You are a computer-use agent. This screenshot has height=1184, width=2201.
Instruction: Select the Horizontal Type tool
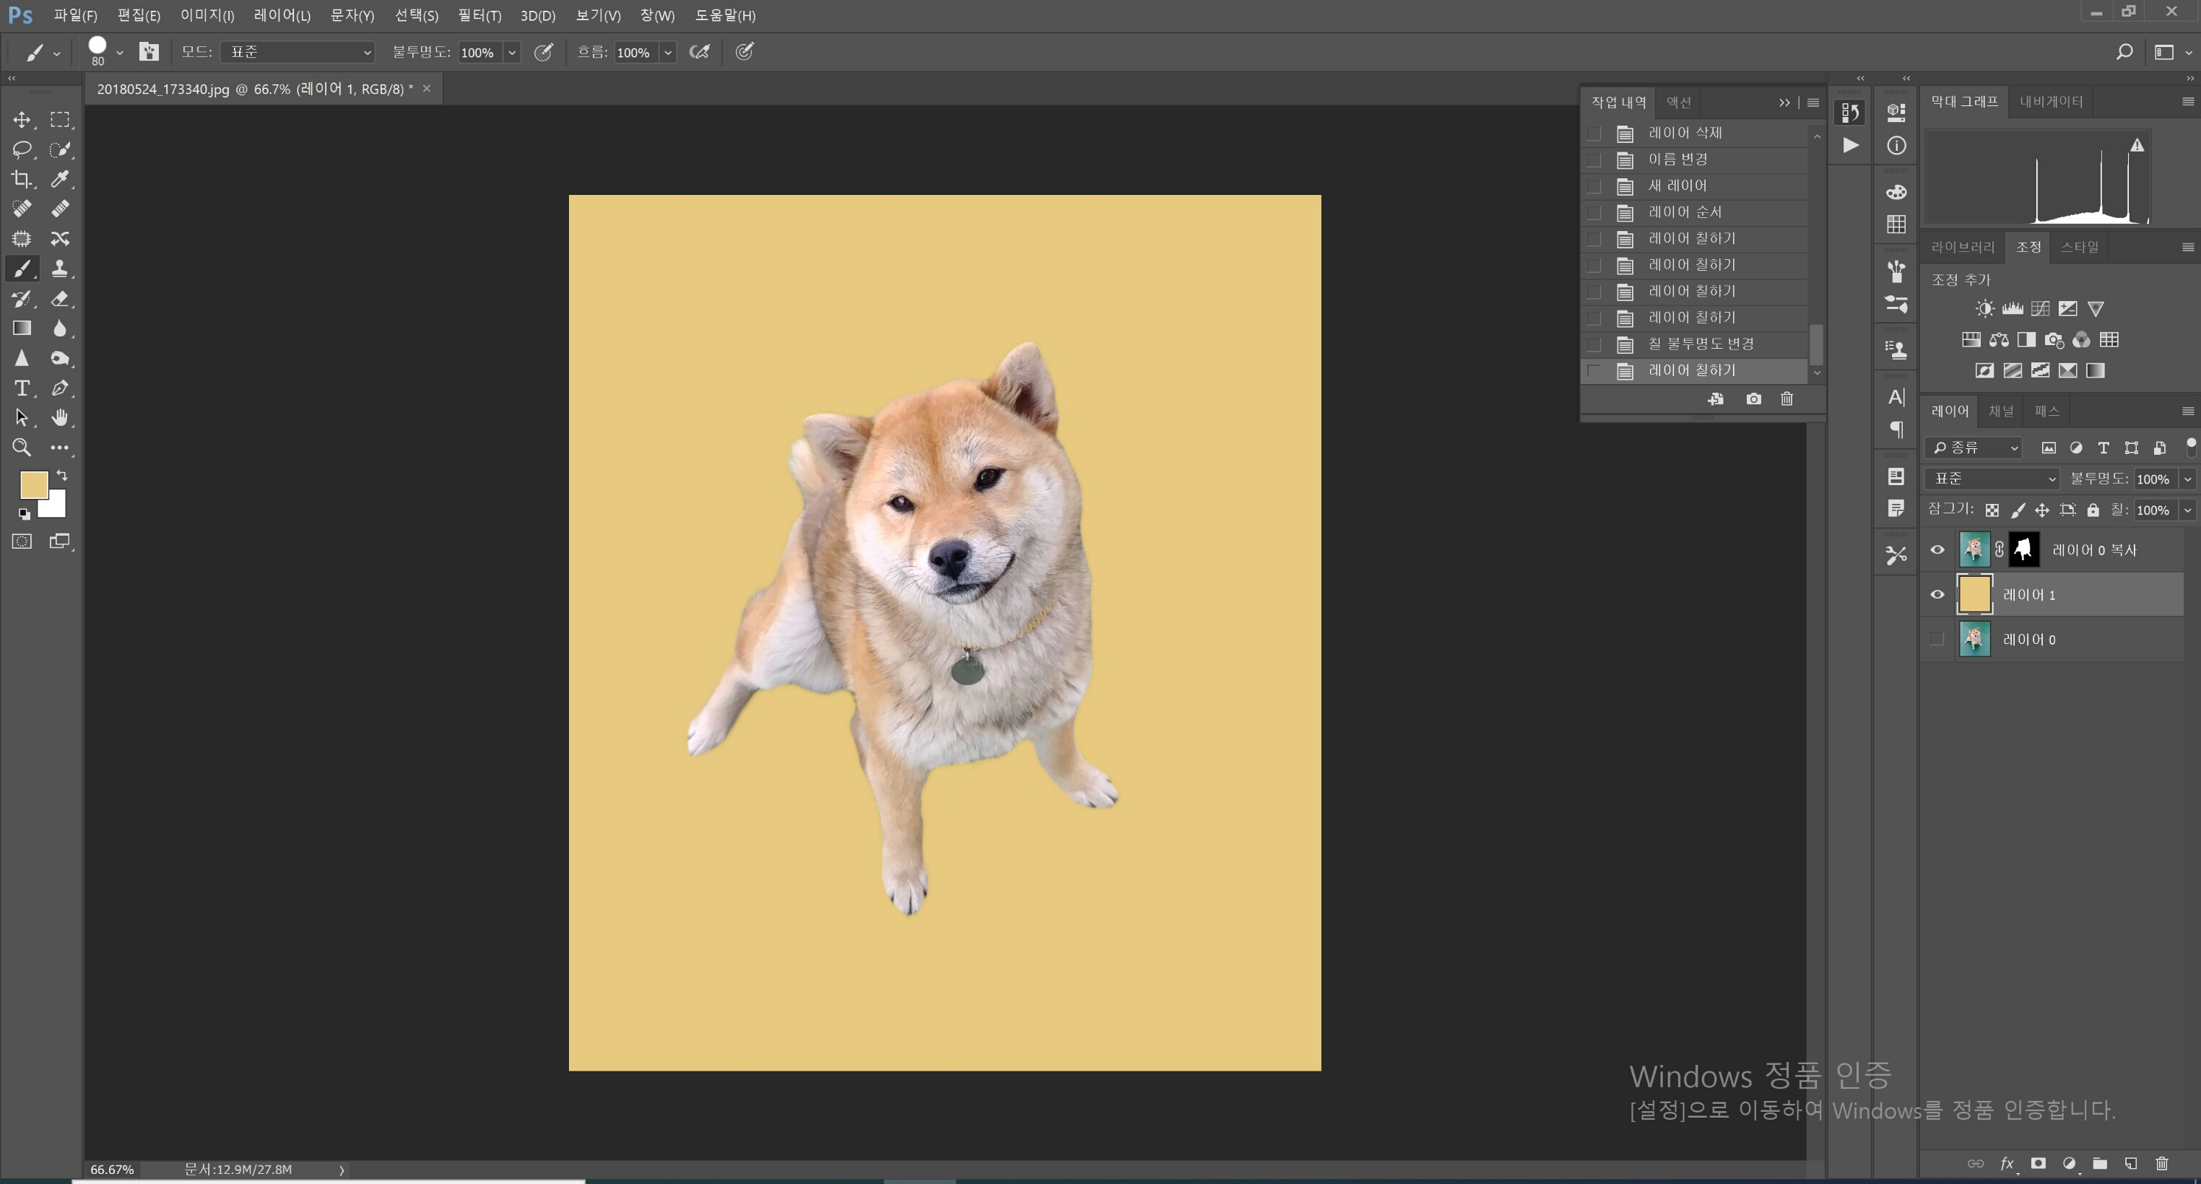click(22, 388)
